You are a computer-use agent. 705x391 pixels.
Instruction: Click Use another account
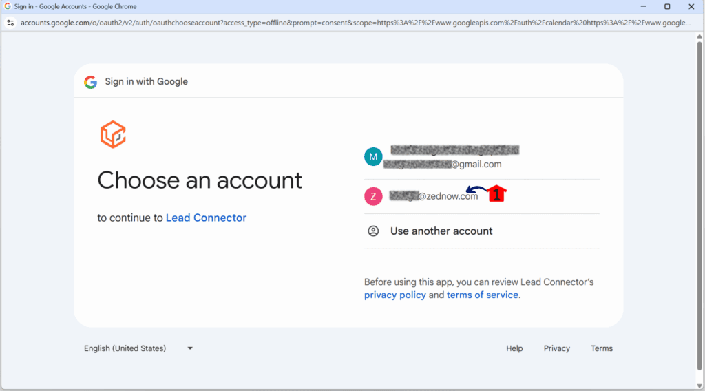(x=482, y=231)
